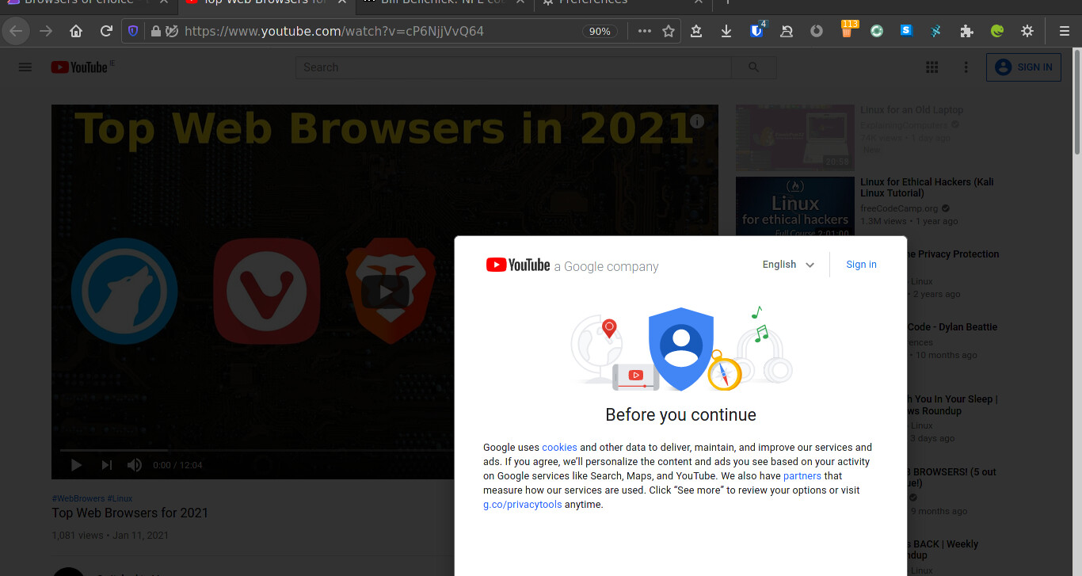The image size is (1082, 576).
Task: Bookmark this page with the star icon
Action: [669, 32]
